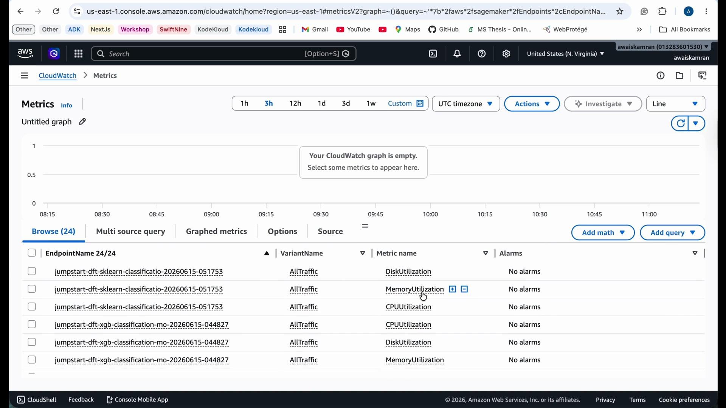This screenshot has height=408, width=726.
Task: Click the CloudWatch breadcrumb link
Action: pyautogui.click(x=57, y=76)
